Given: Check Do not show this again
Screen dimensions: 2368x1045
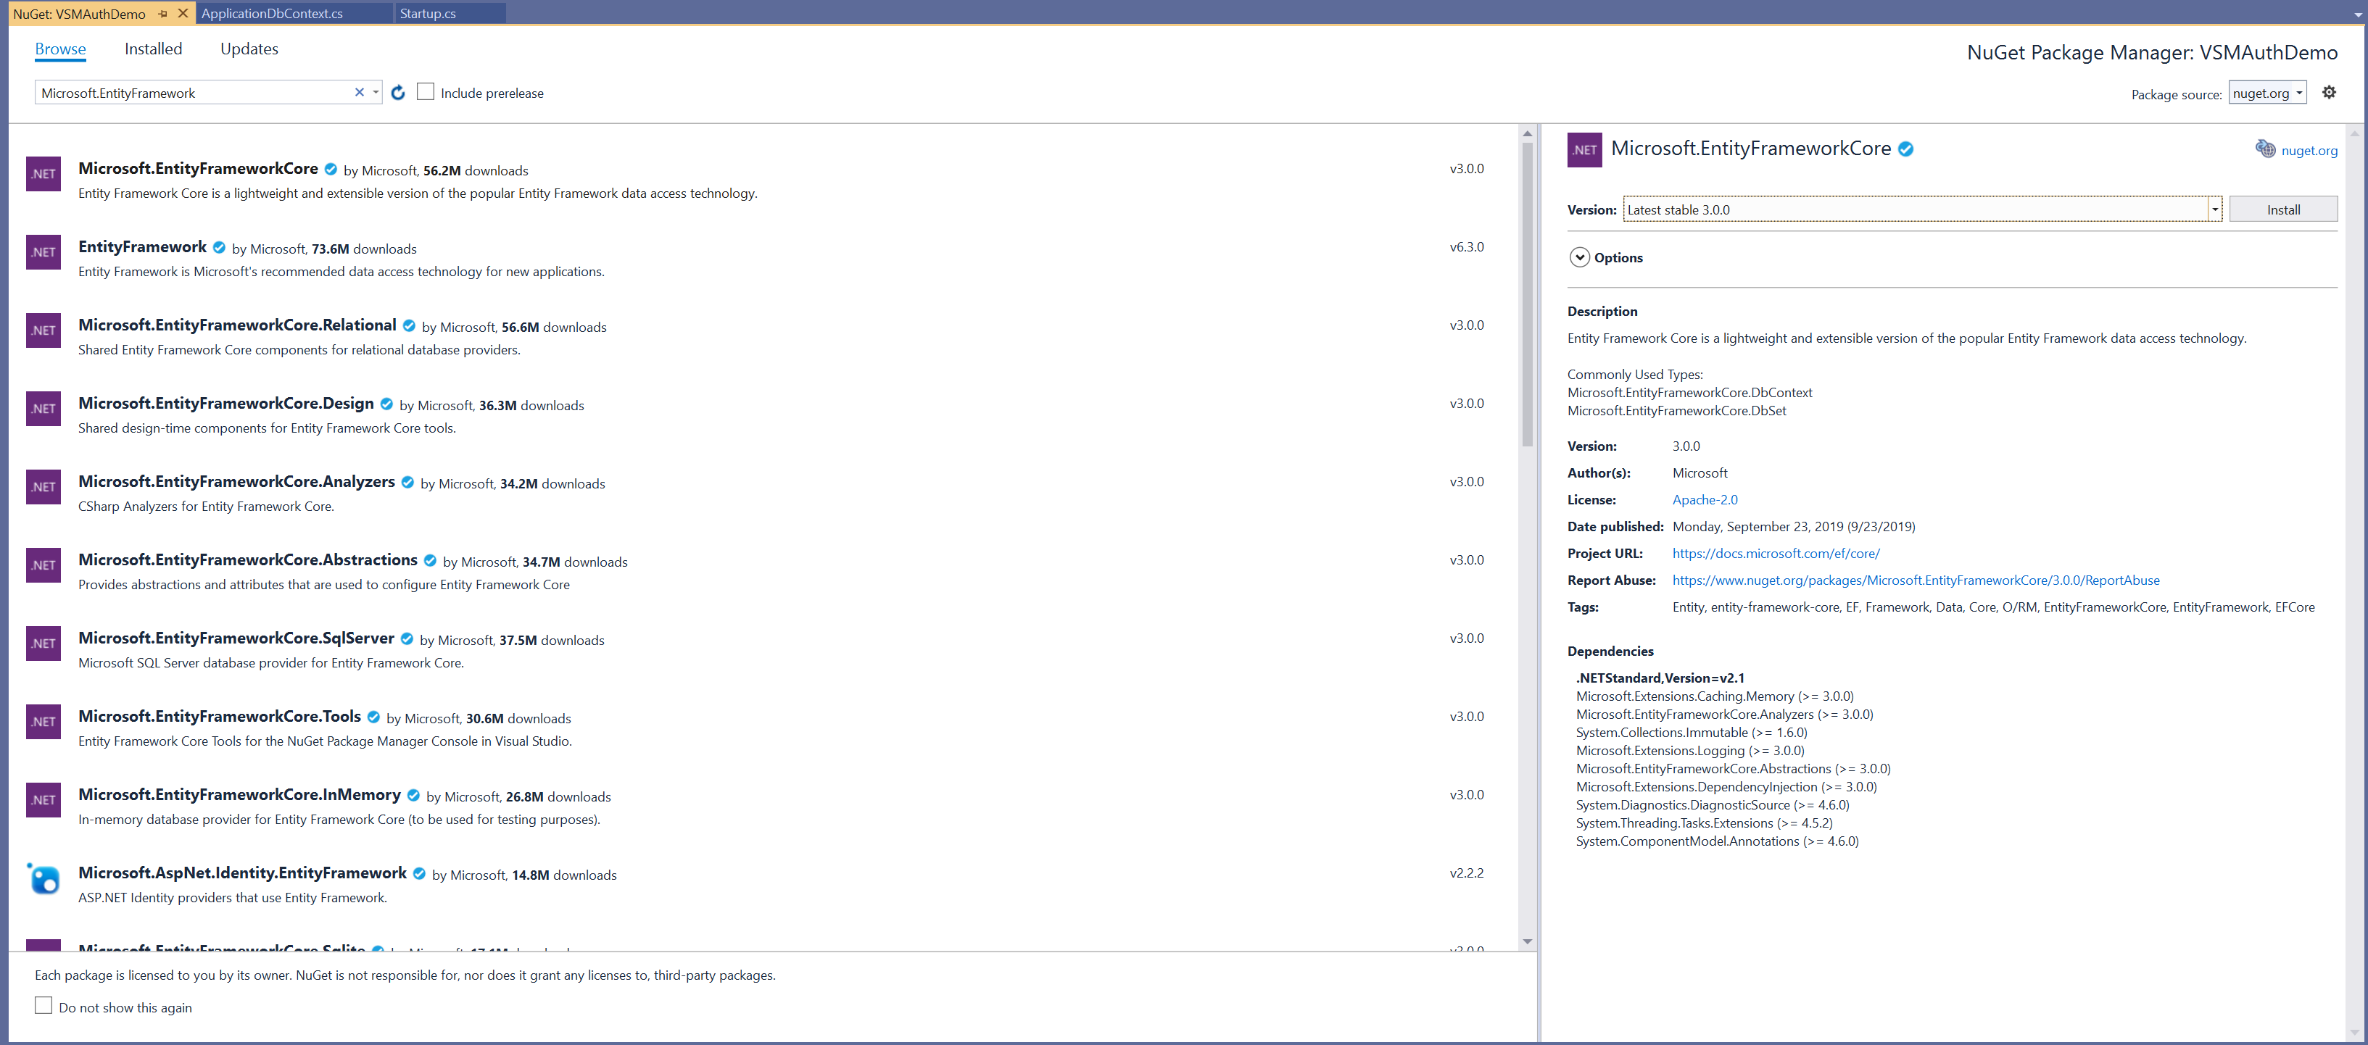Looking at the screenshot, I should click(x=44, y=1005).
